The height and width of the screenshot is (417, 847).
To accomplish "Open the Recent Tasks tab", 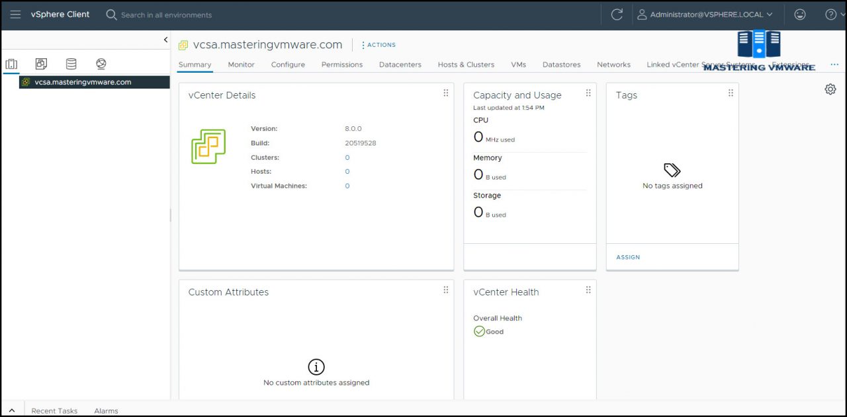I will 54,411.
